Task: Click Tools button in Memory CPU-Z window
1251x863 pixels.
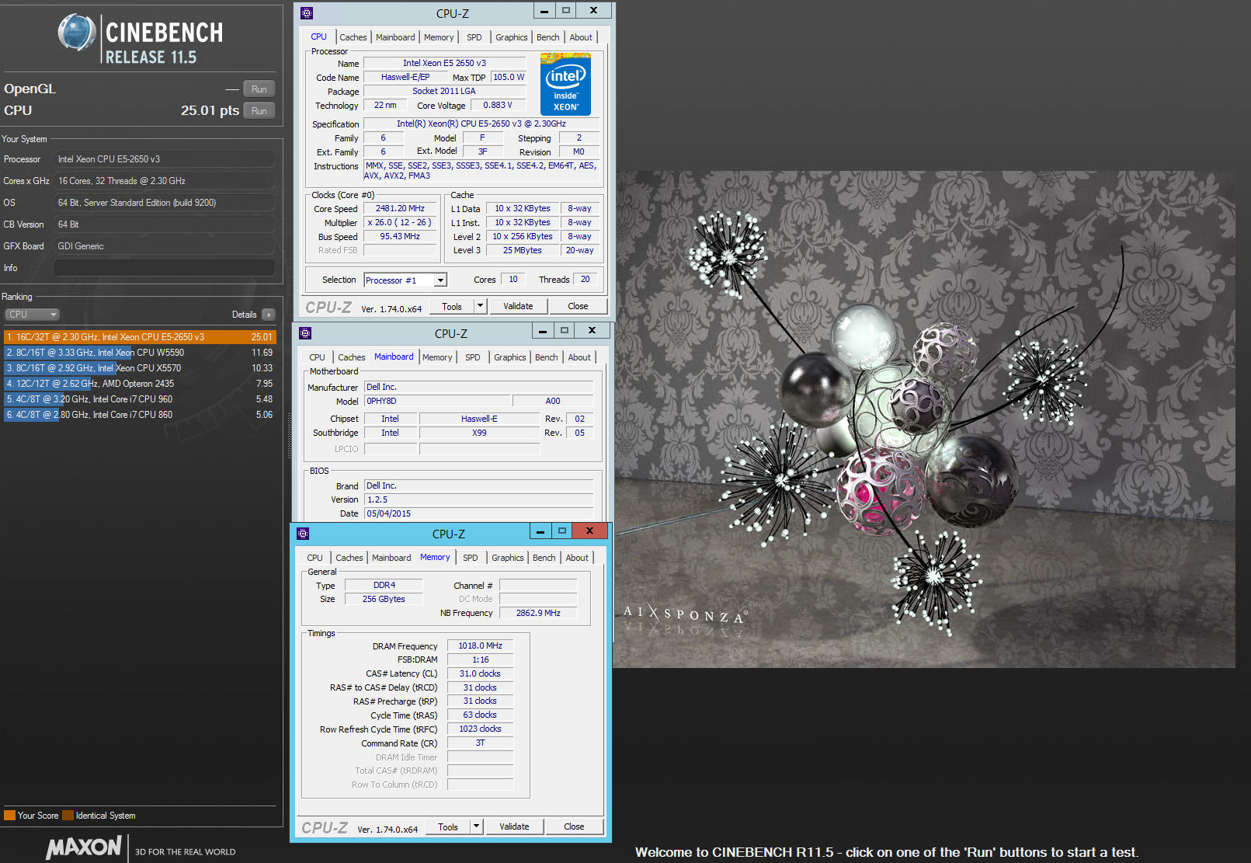Action: click(448, 826)
